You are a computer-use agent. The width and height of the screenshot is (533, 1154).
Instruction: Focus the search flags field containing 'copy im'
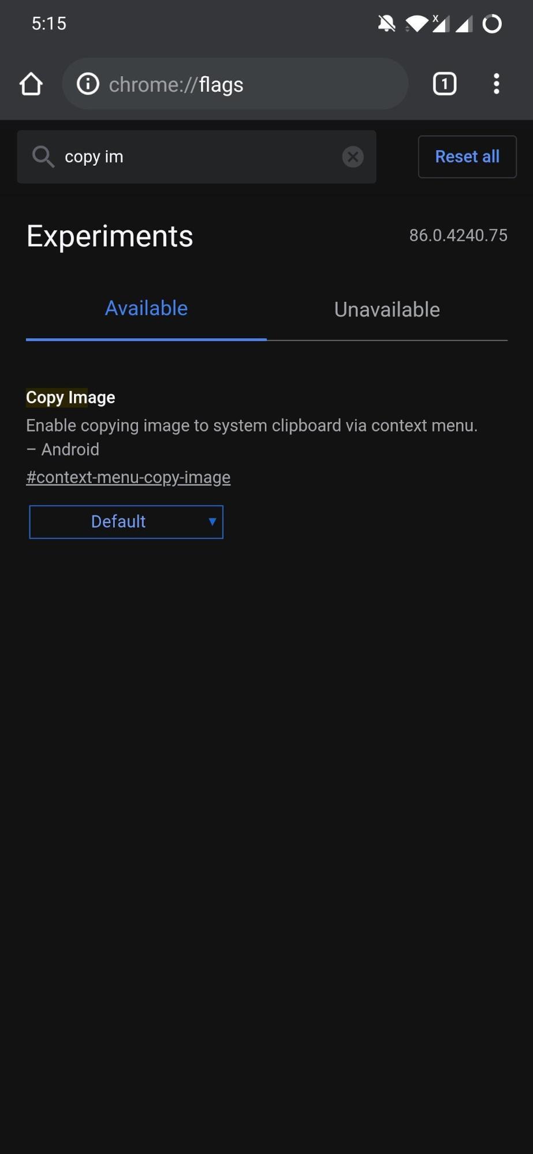196,157
